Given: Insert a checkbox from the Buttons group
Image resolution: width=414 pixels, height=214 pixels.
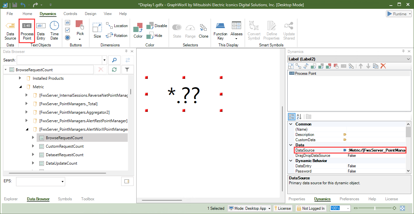Looking at the screenshot, I should pos(67,30).
